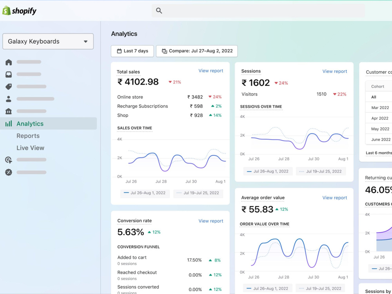Click the ₹ 55.83 order value
This screenshot has height=294, width=392.
tap(257, 209)
